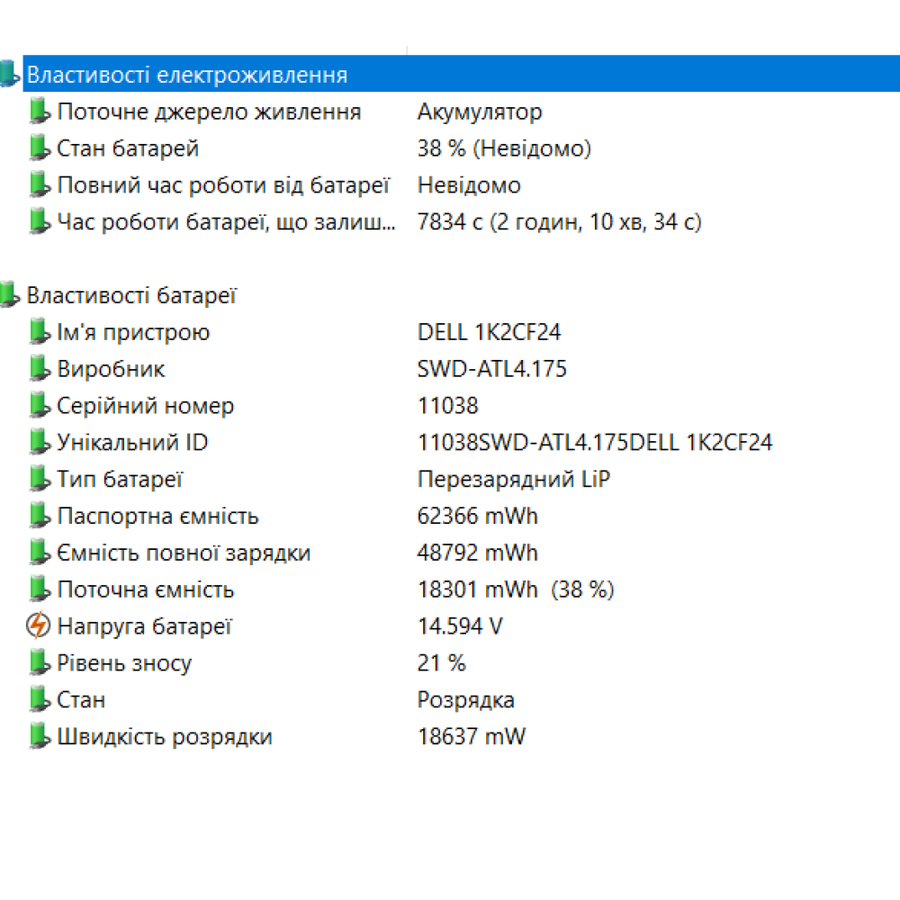Screen dimensions: 900x900
Task: Click the battery icon beside Серійний номер
Action: point(40,405)
